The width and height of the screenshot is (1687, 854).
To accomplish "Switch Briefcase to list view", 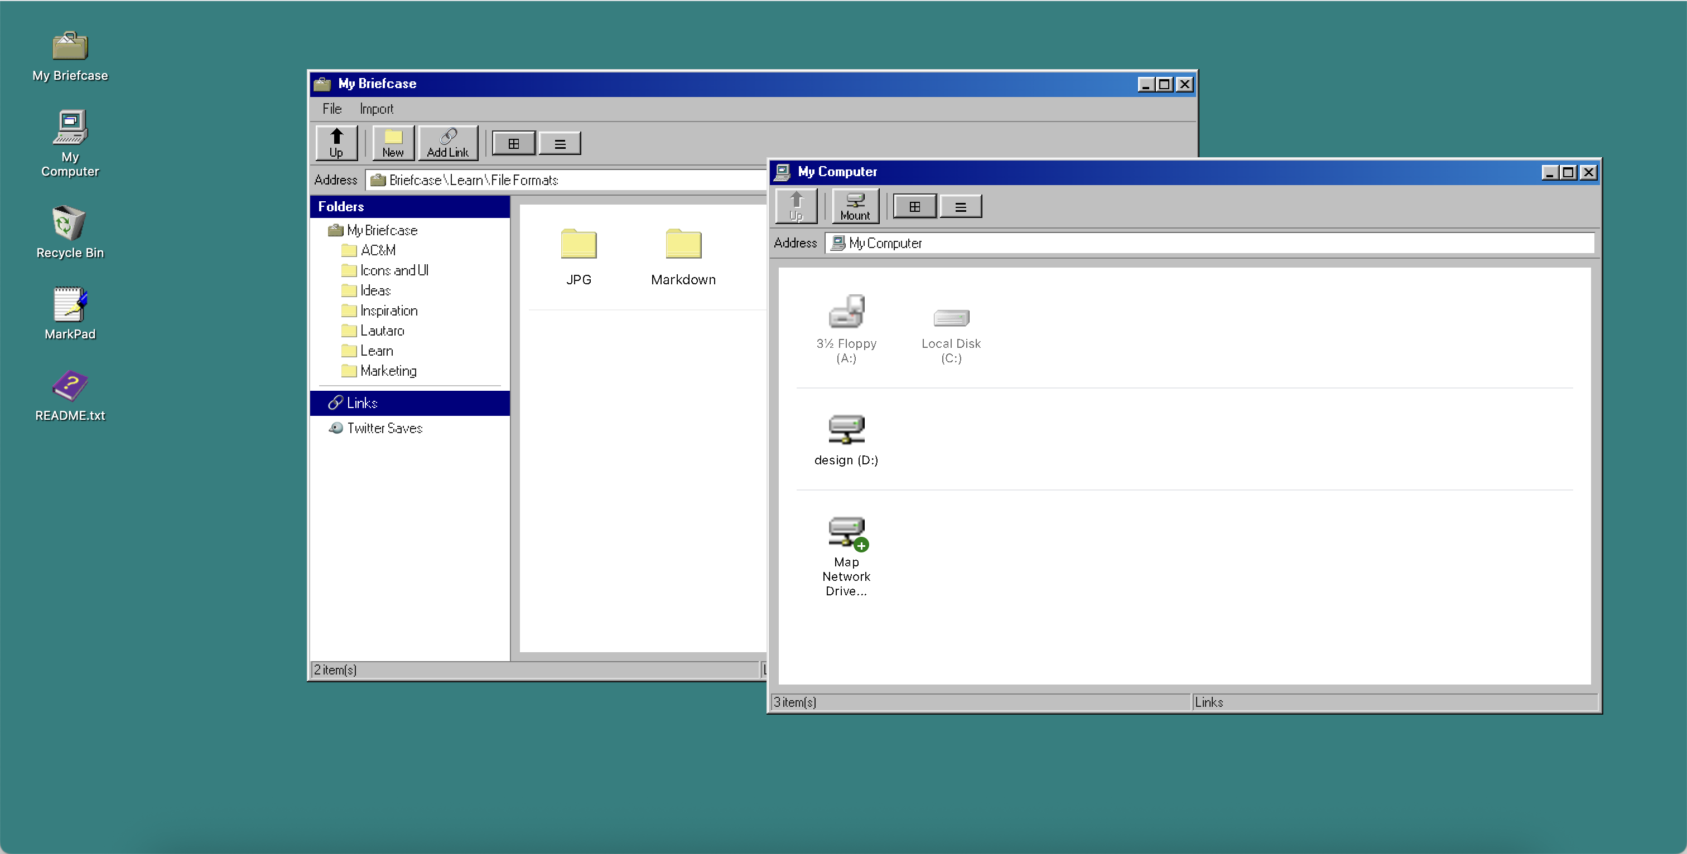I will click(560, 143).
